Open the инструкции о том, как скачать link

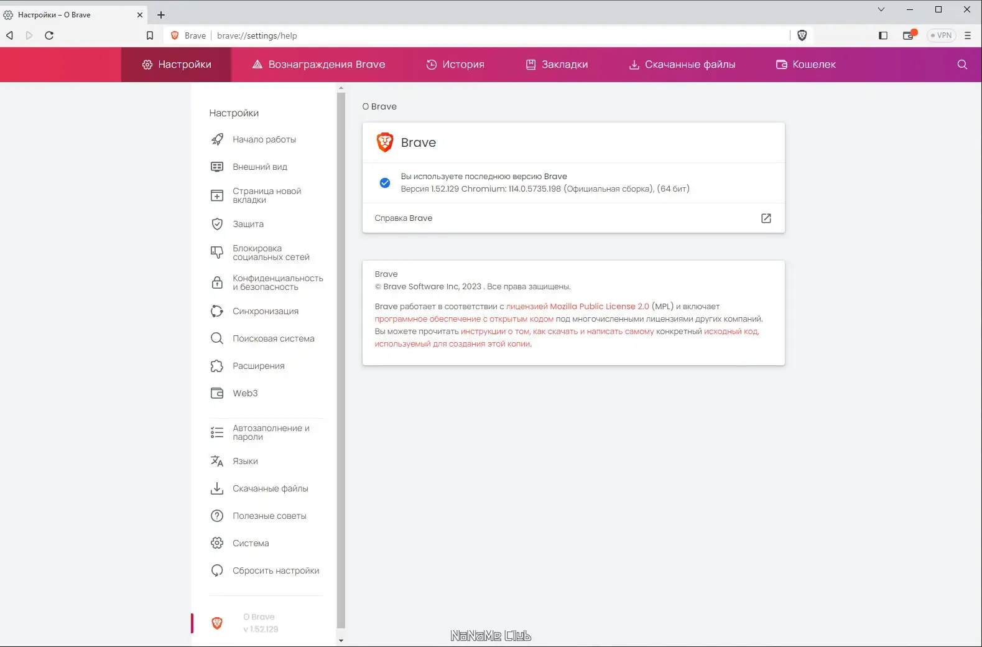[x=557, y=332]
